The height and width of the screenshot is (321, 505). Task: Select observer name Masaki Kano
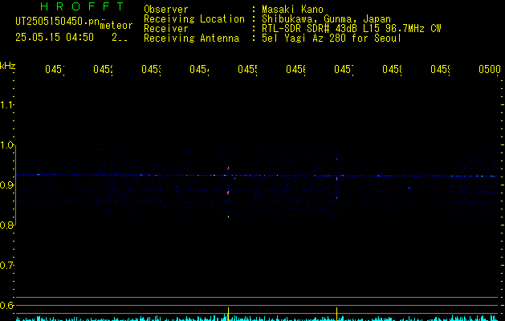[x=292, y=9]
